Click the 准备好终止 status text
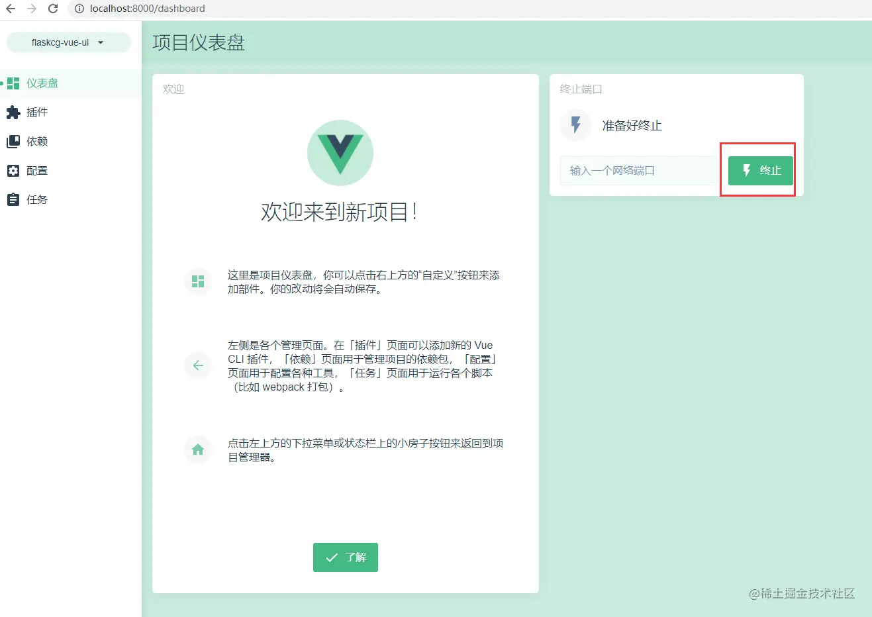This screenshot has width=872, height=617. (x=632, y=126)
